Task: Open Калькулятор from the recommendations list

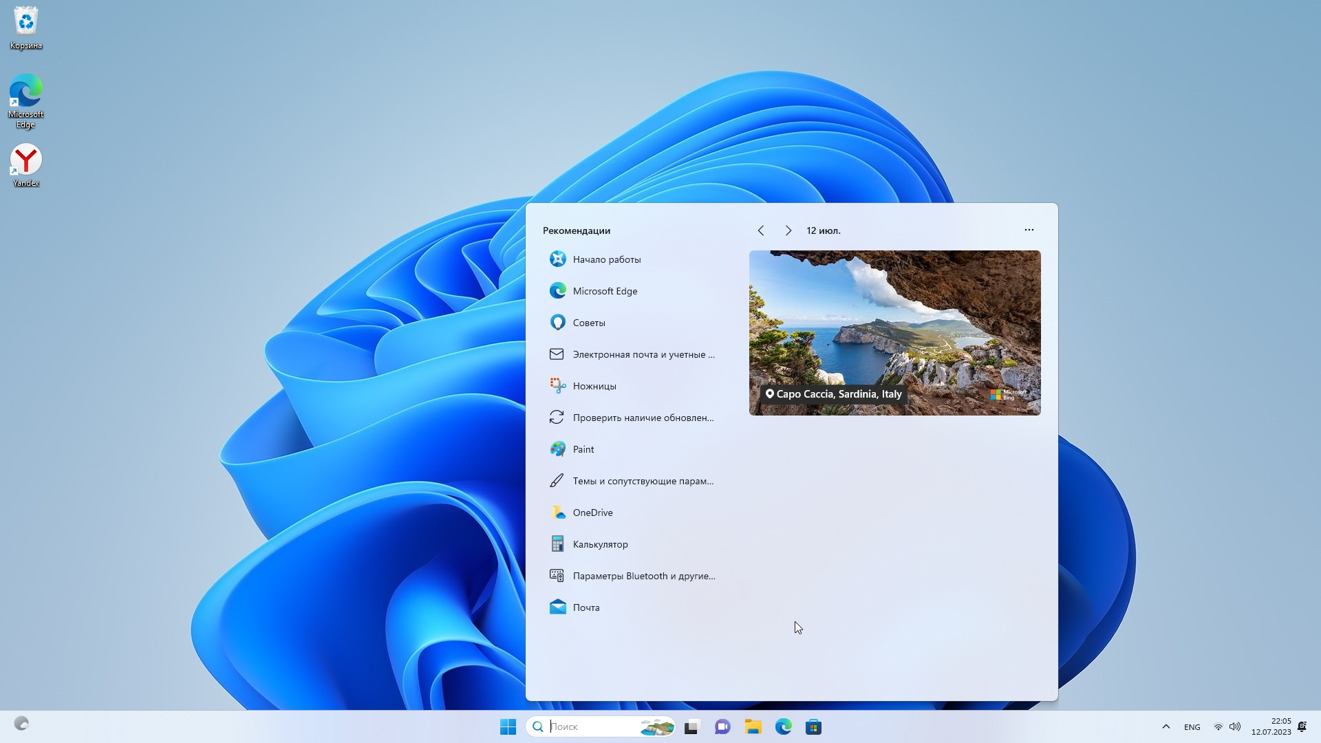Action: (600, 544)
